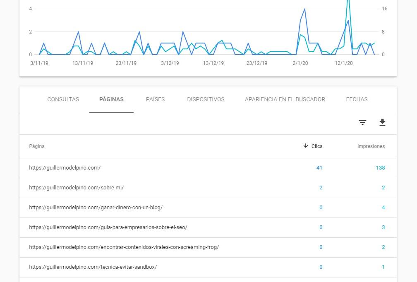Open the guillermodelpino.com homepage row
Image resolution: width=417 pixels, height=282 pixels.
[65, 168]
